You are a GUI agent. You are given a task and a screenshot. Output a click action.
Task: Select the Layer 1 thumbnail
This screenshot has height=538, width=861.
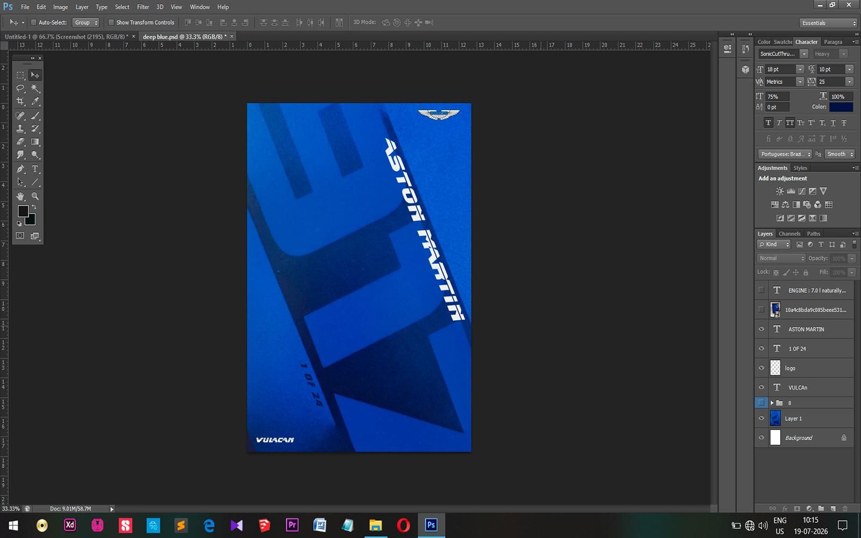click(775, 419)
